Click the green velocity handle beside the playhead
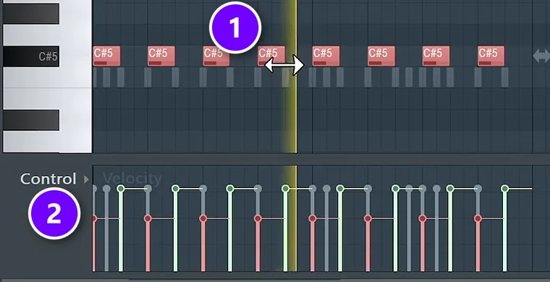The height and width of the screenshot is (282, 550). (286, 189)
